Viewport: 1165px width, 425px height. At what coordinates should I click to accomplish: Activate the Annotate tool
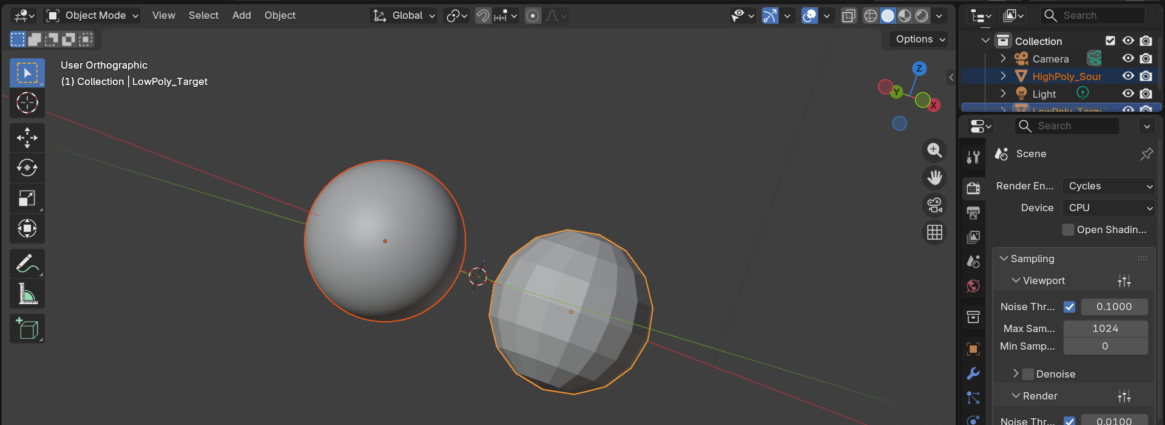[27, 263]
